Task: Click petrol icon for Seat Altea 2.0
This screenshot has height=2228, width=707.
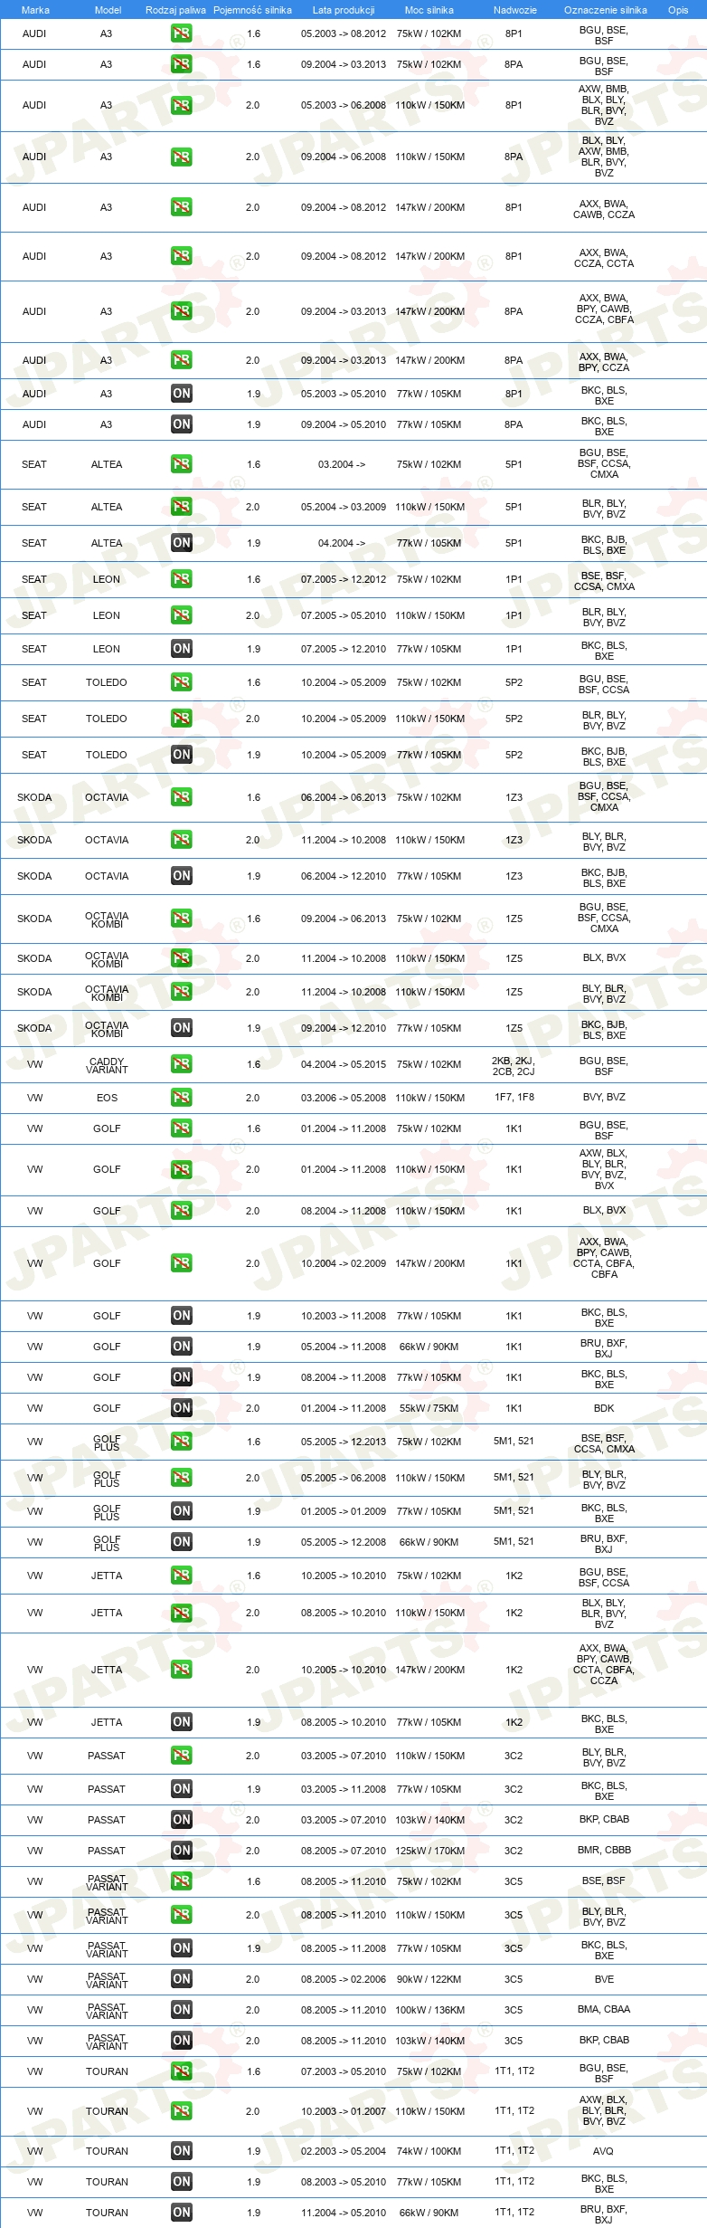Action: point(182,507)
